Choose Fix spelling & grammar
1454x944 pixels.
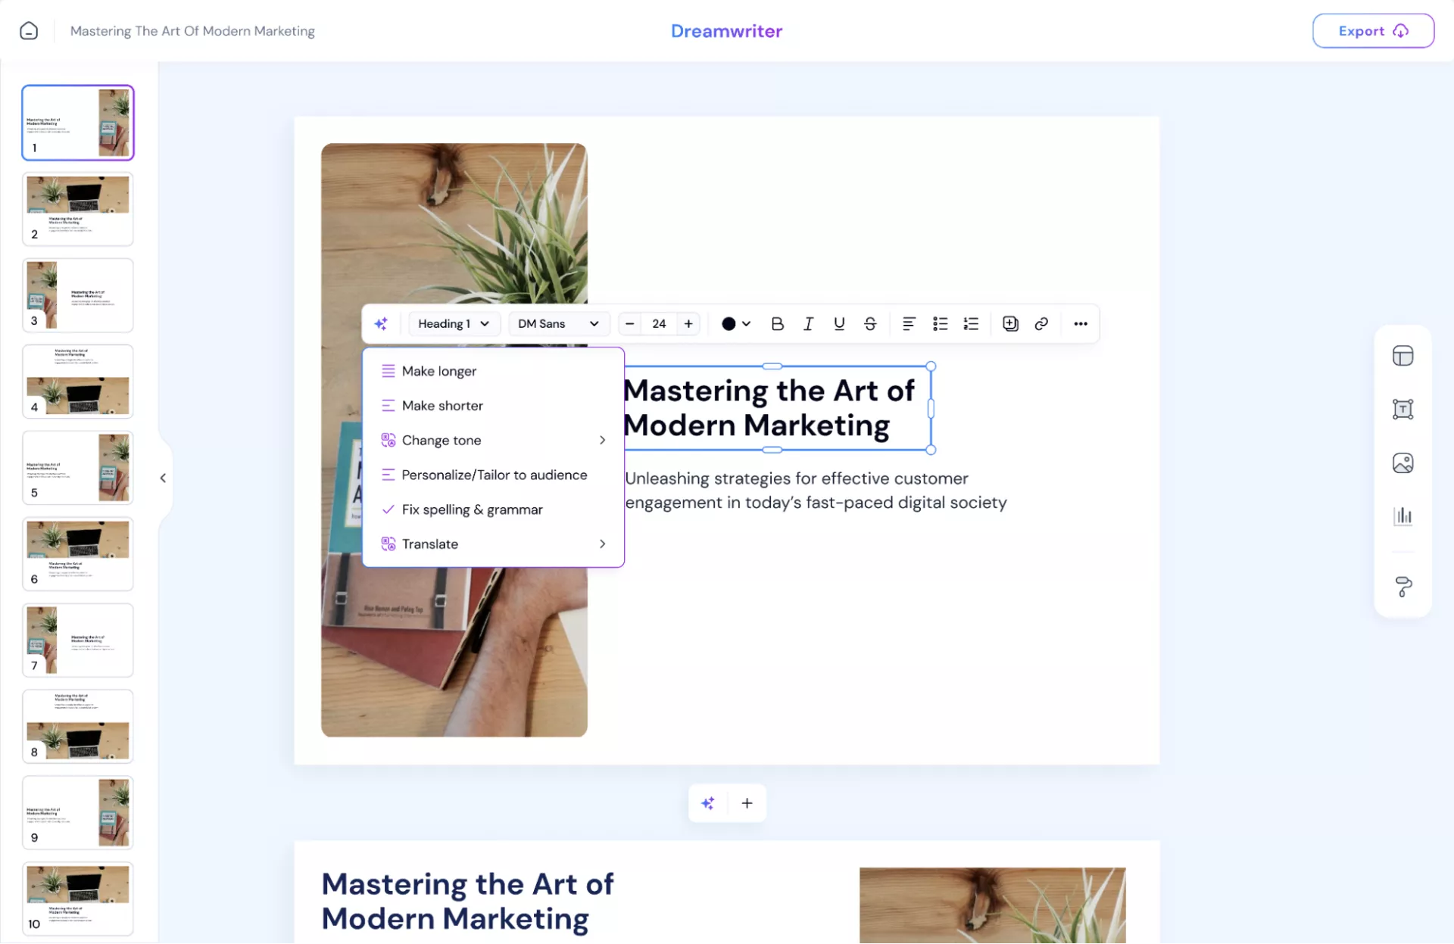click(472, 509)
